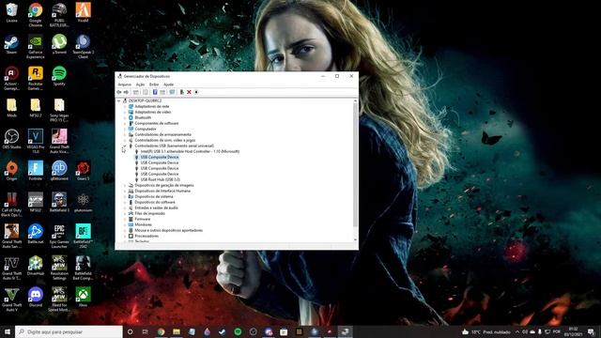
Task: Click the Back arrow in Device Manager toolbar
Action: click(119, 92)
